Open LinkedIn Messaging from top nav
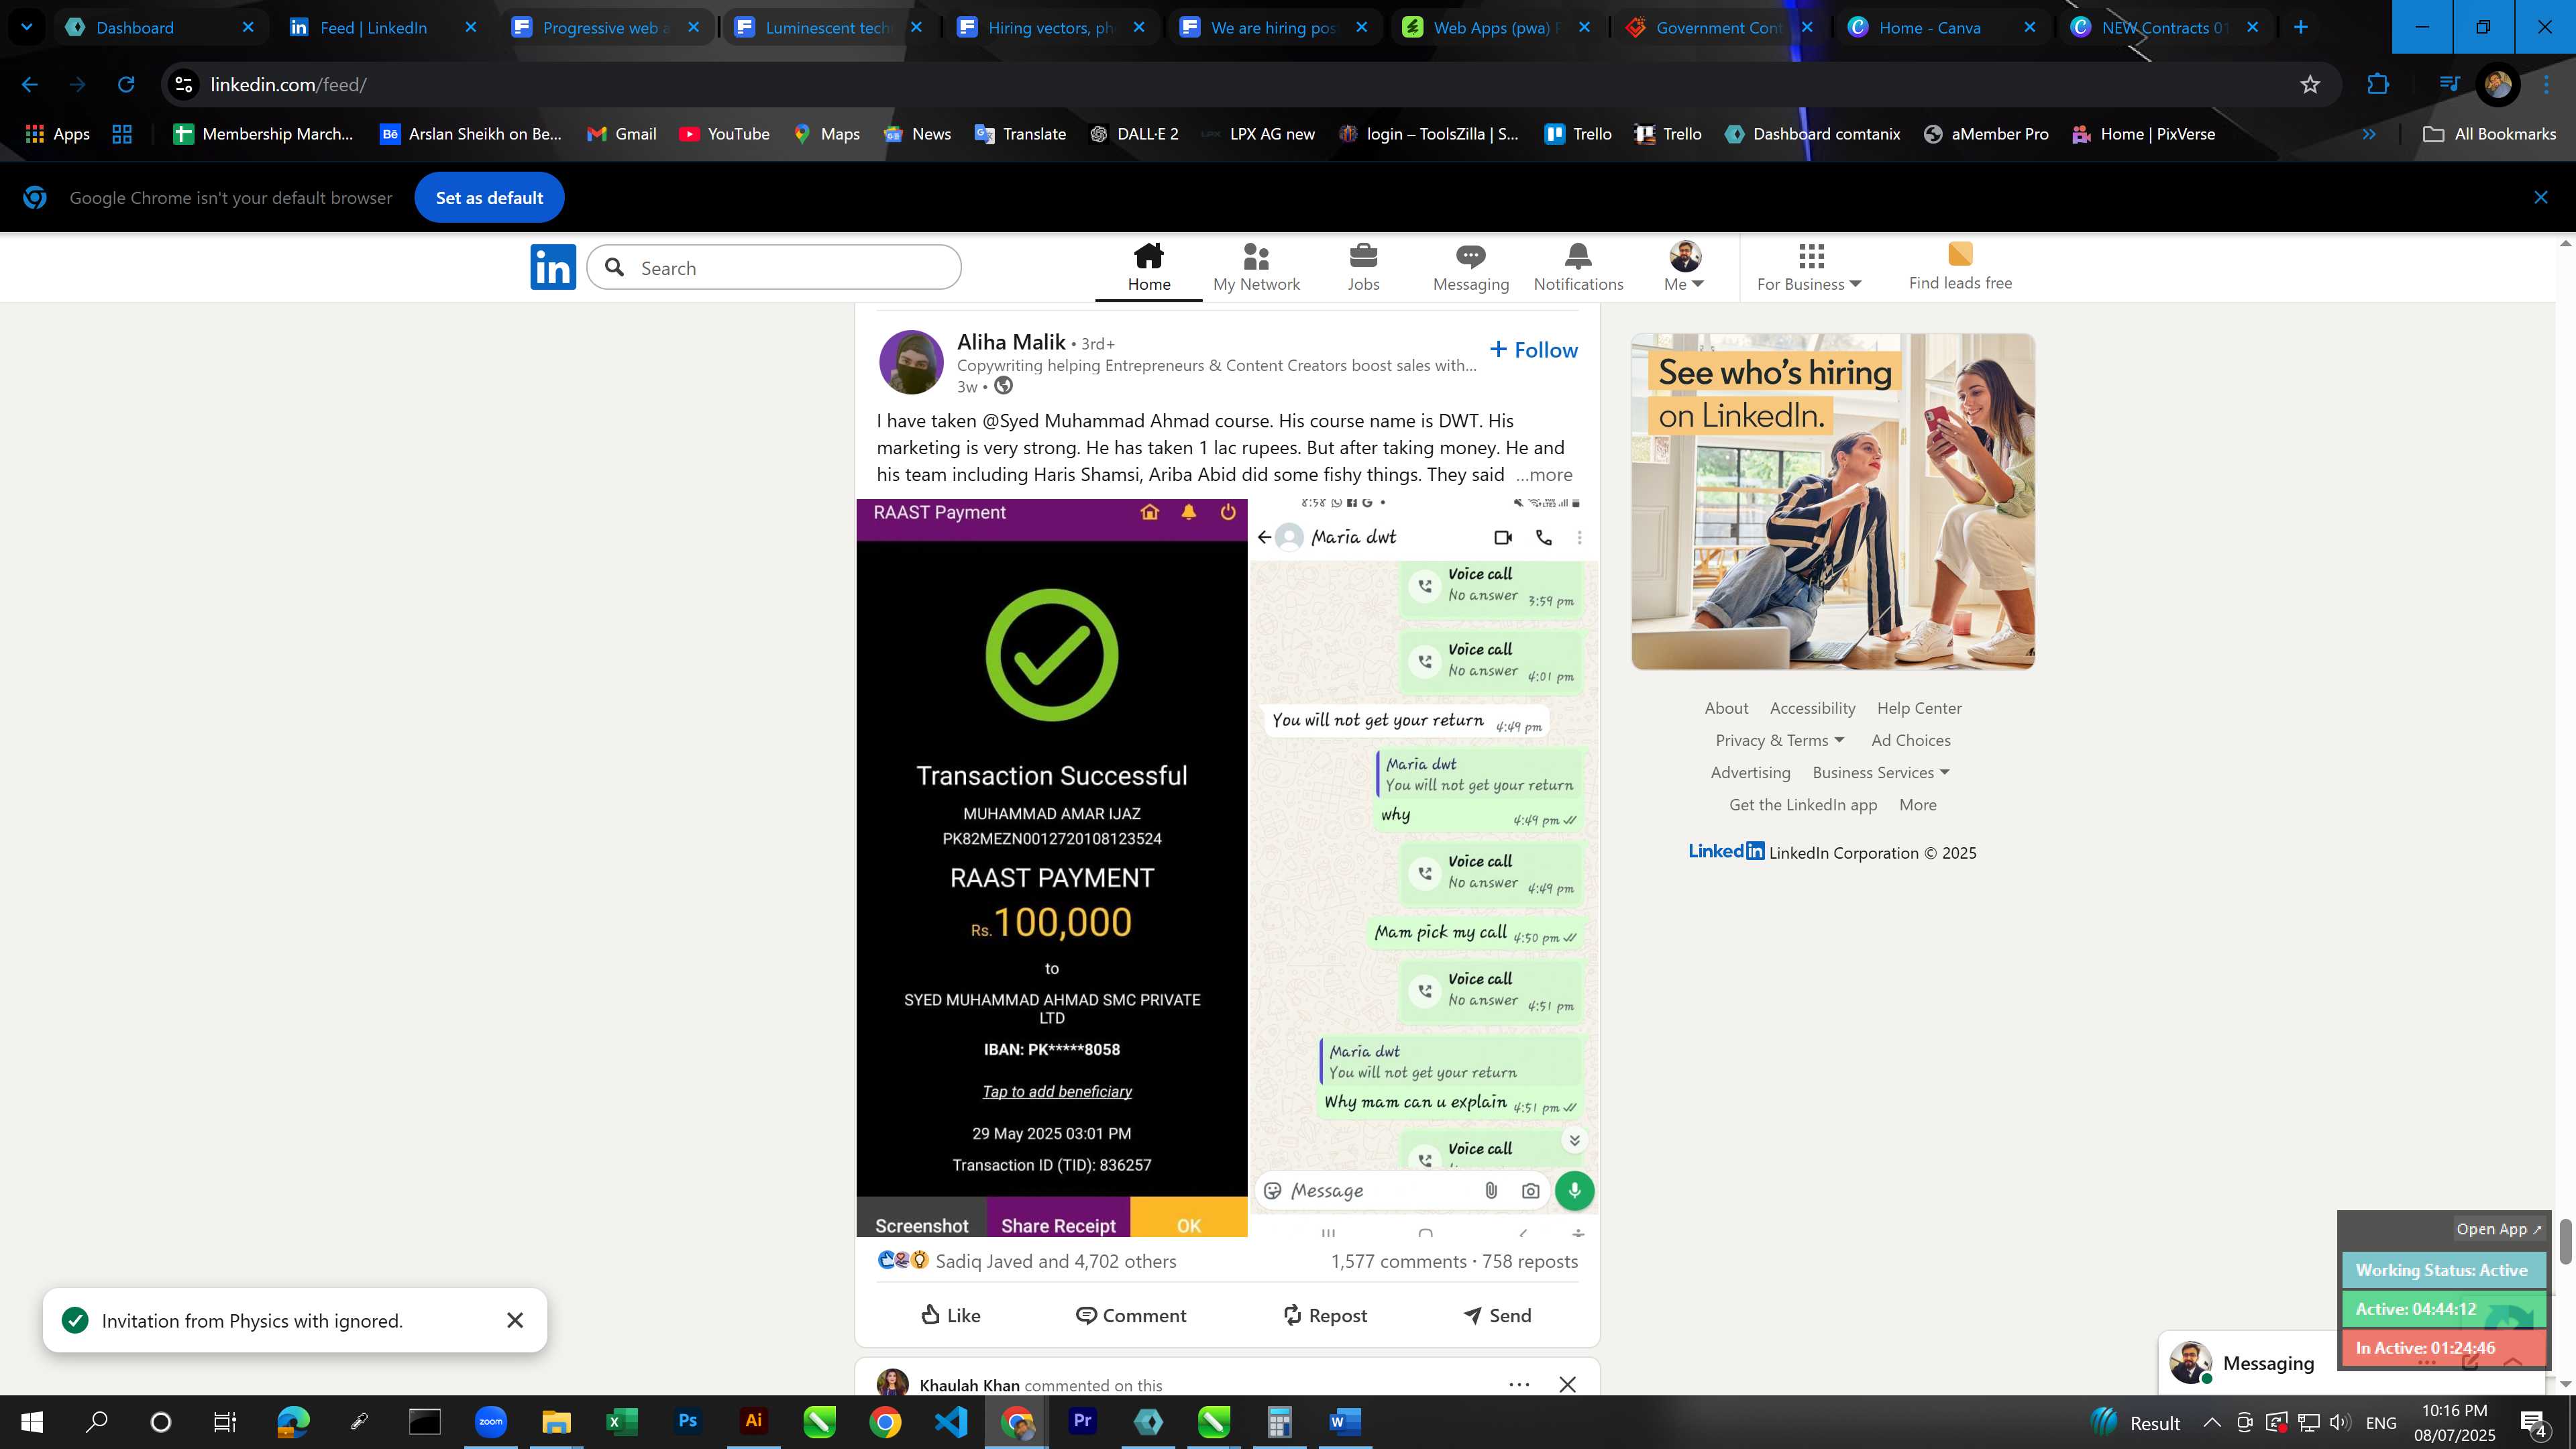The image size is (2576, 1449). point(1470,267)
